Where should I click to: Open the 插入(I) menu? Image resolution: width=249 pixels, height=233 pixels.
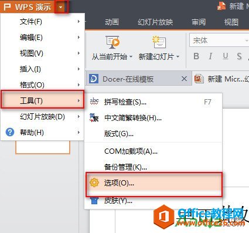(43, 69)
